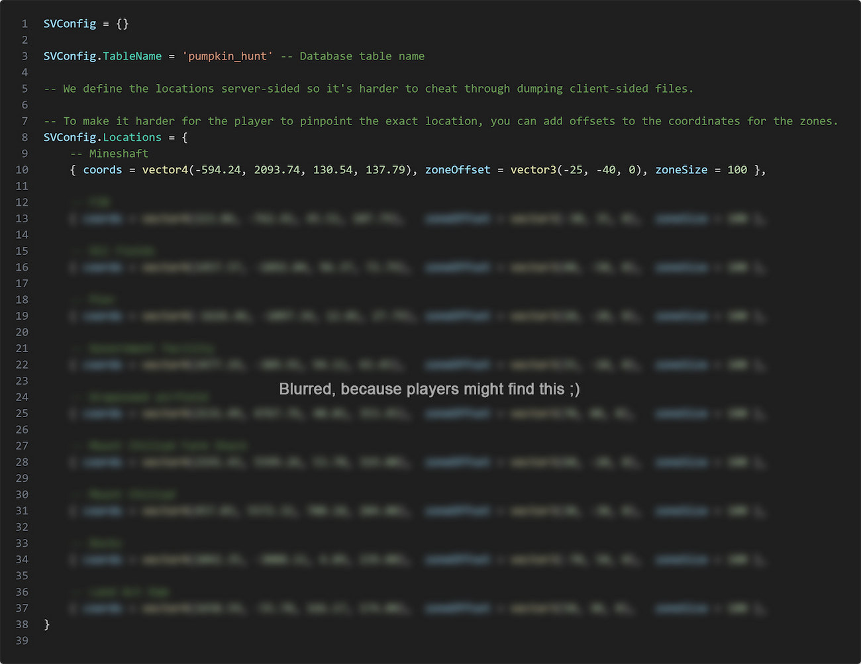The width and height of the screenshot is (861, 664).
Task: Click line number 7 in the gutter
Action: [x=25, y=121]
